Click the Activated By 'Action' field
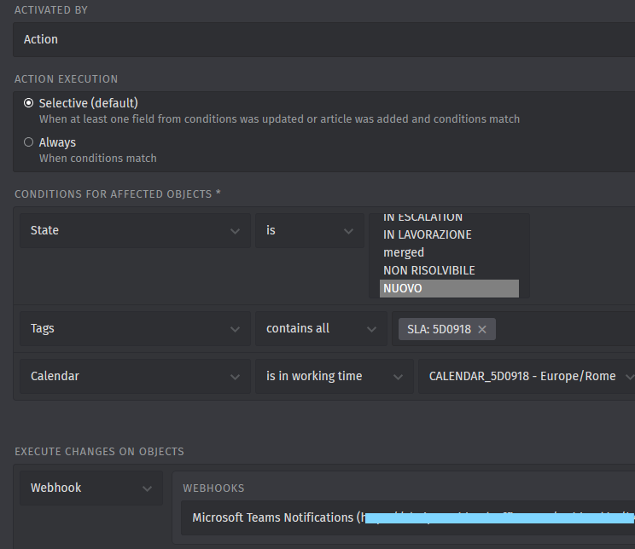 point(324,39)
